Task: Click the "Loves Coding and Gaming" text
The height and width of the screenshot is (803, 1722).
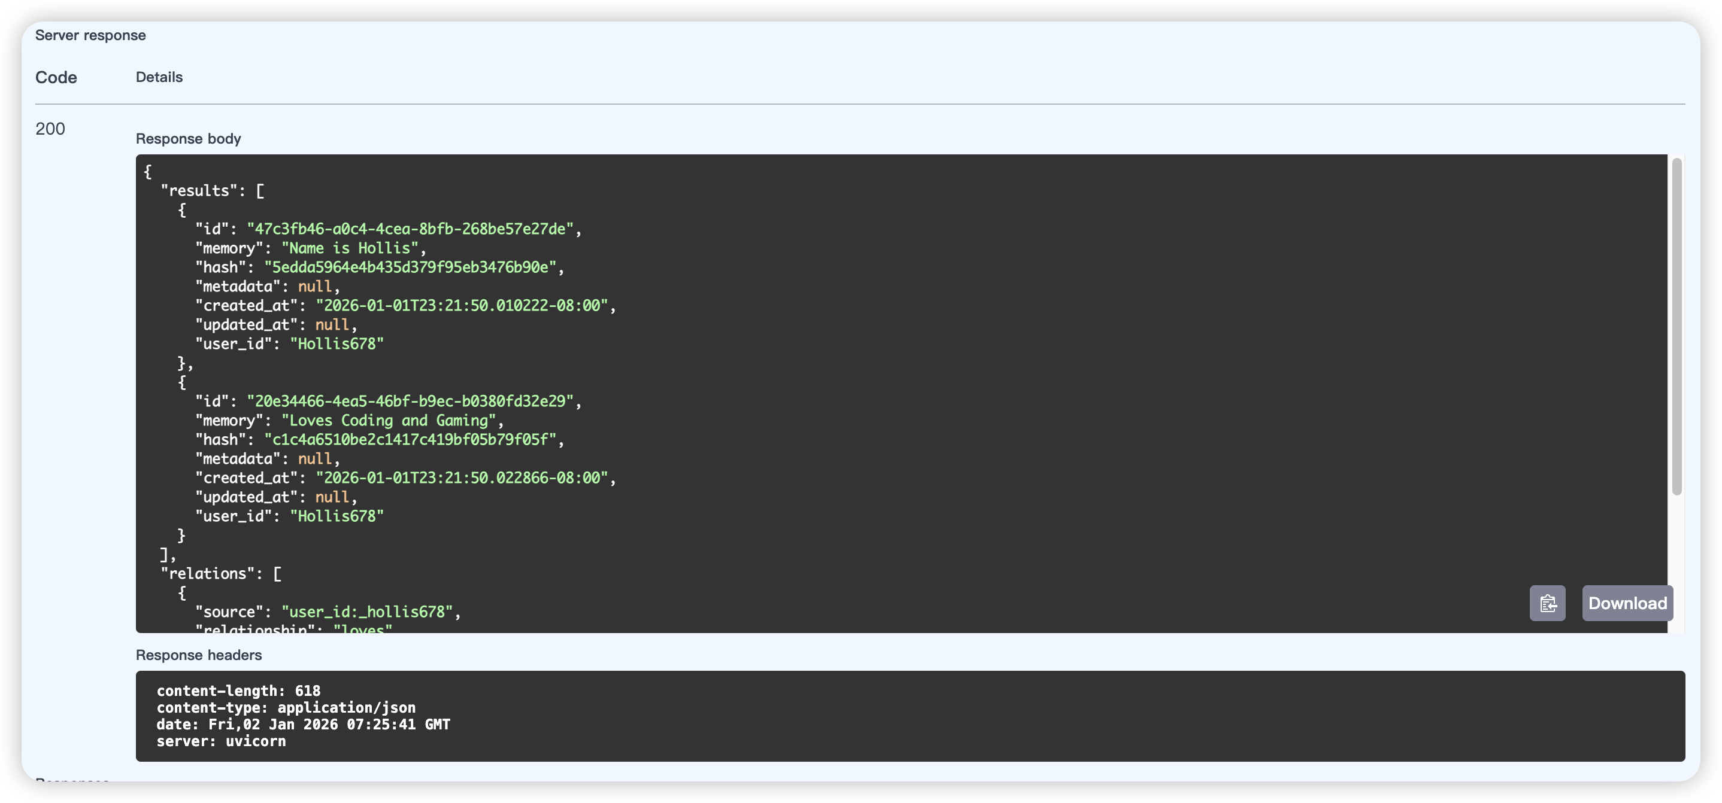Action: pyautogui.click(x=389, y=421)
